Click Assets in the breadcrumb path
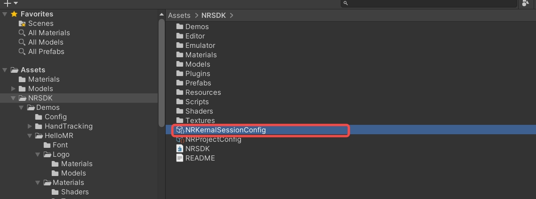 tap(179, 15)
